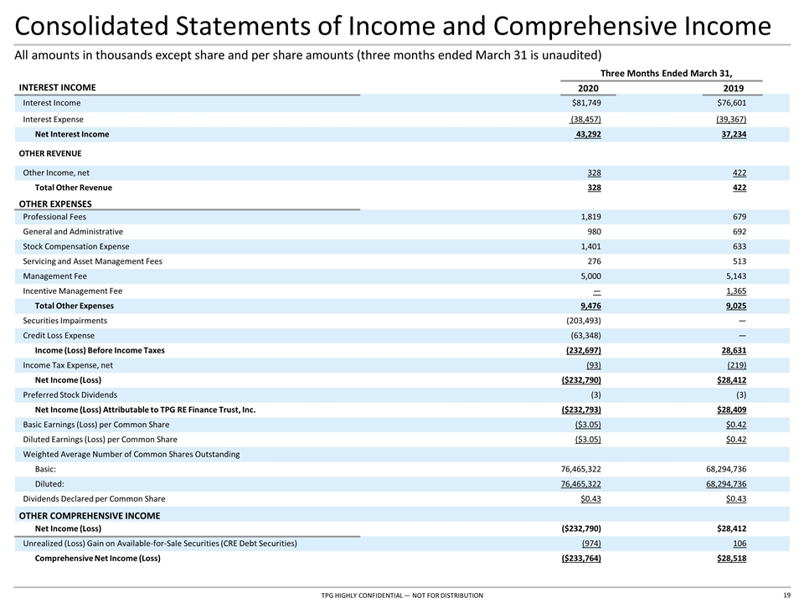Select the "Net Interest Income" row label
This screenshot has height=603, width=804.
(72, 134)
